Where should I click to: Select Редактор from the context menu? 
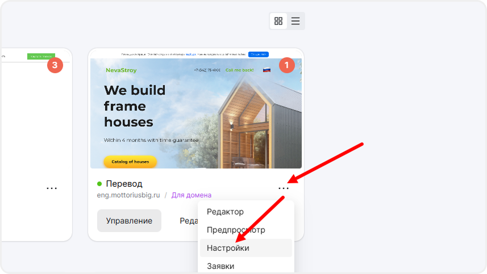226,212
